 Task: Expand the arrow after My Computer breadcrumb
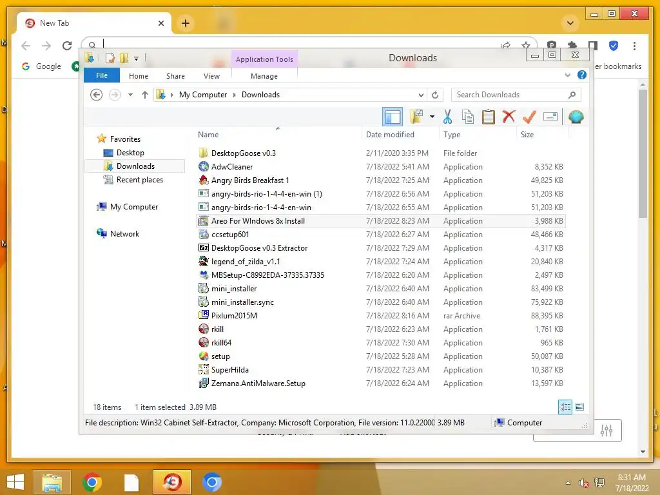point(235,95)
